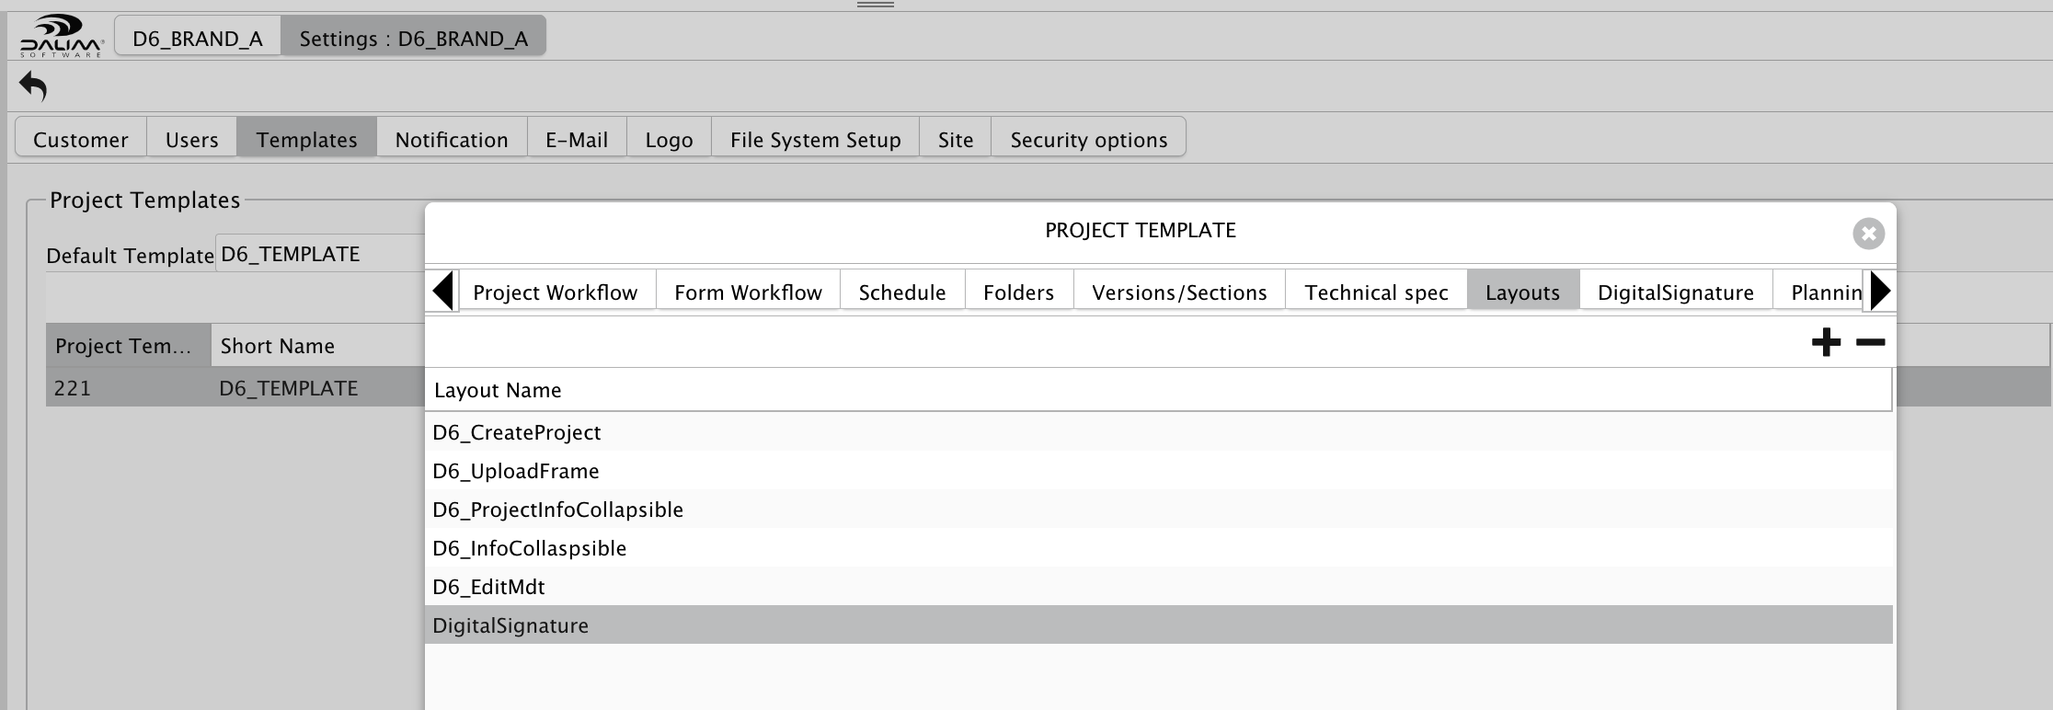Screen dimensions: 2053x710
Task: Close the Project Template dialog
Action: click(x=1868, y=234)
